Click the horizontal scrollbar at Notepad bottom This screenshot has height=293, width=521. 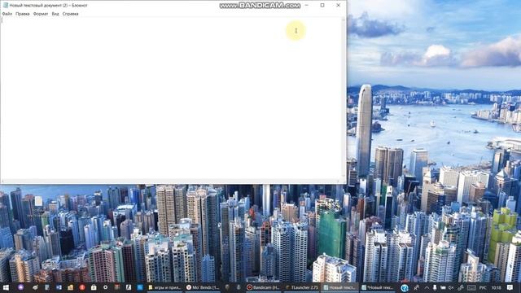[x=170, y=181]
